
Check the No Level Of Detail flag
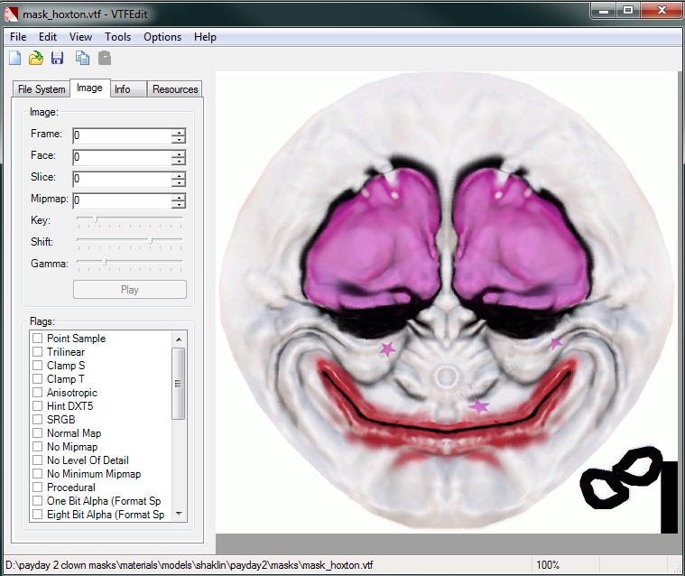click(38, 460)
